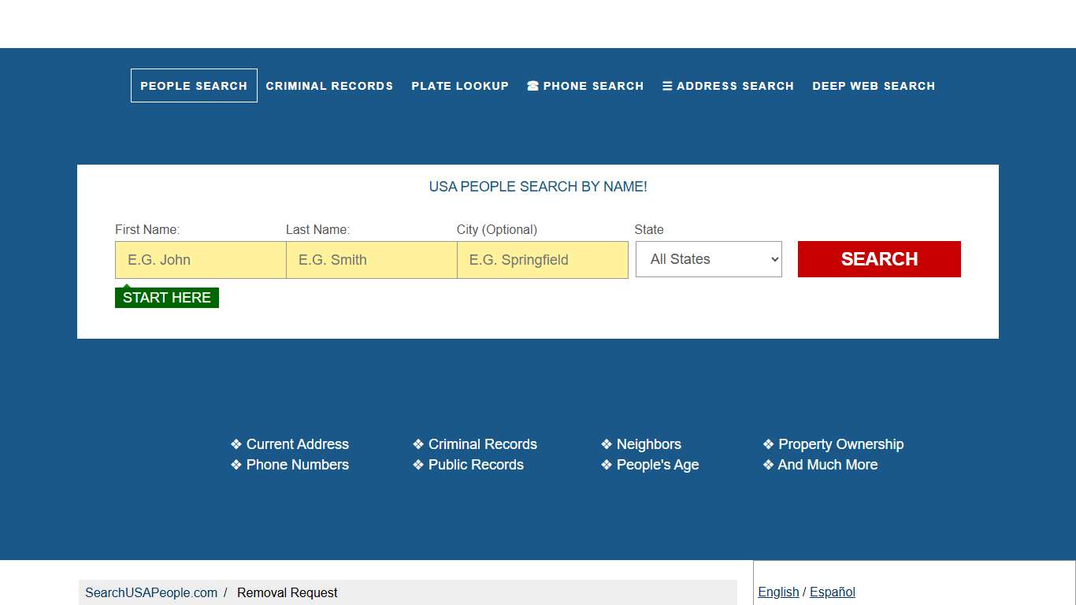1076x605 pixels.
Task: Open the Removal Request link
Action: [287, 592]
